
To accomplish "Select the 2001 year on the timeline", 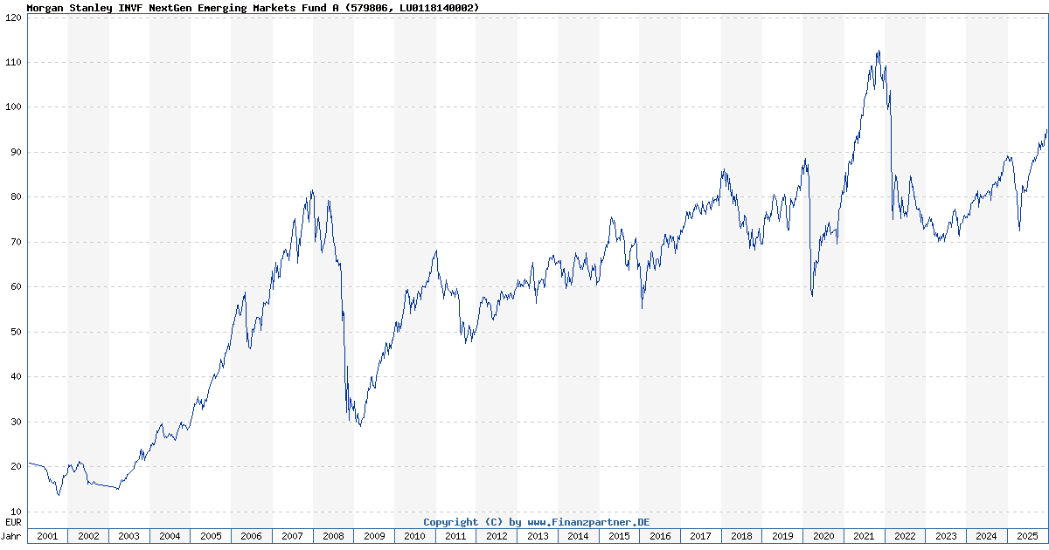I will click(x=47, y=536).
